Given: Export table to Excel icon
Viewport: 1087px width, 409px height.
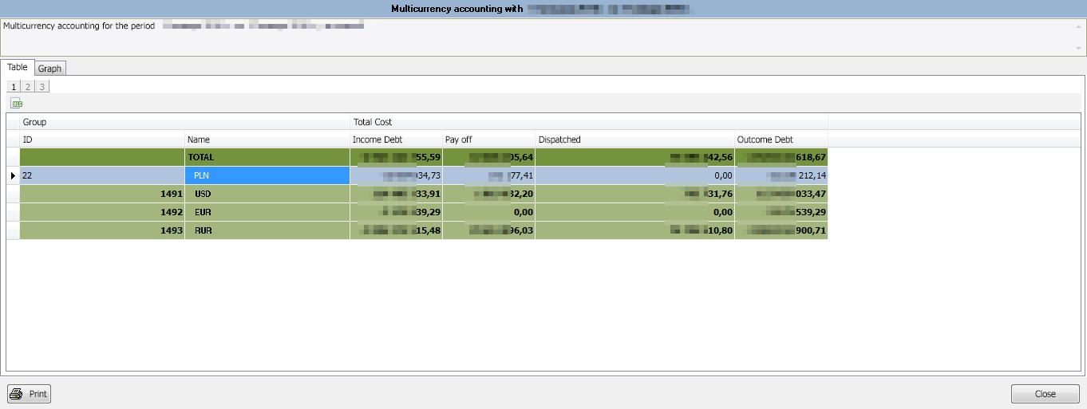Looking at the screenshot, I should click(16, 103).
